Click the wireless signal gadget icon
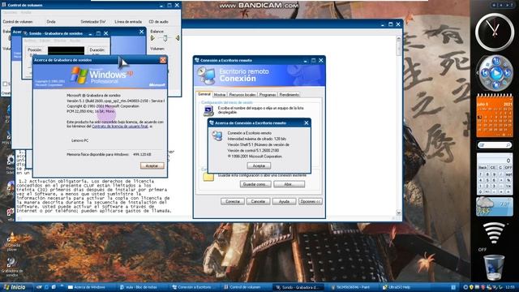This screenshot has width=519, height=292. (x=494, y=233)
